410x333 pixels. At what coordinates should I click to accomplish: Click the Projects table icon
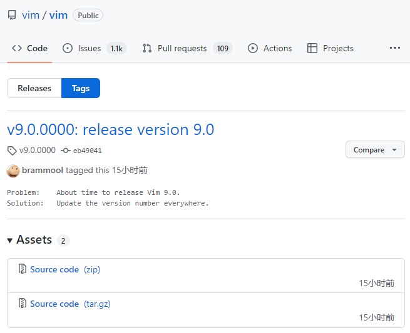[x=312, y=48]
